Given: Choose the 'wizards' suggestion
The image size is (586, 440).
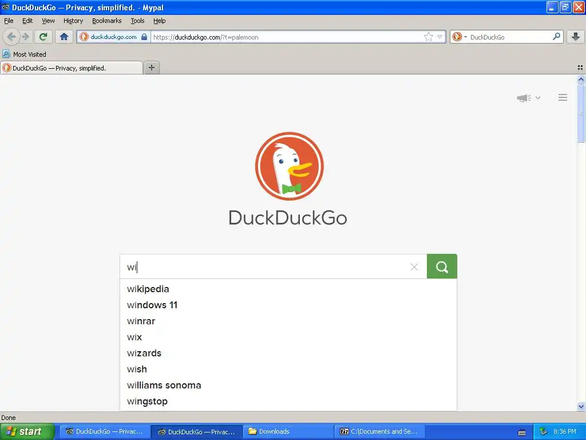Looking at the screenshot, I should [288, 353].
